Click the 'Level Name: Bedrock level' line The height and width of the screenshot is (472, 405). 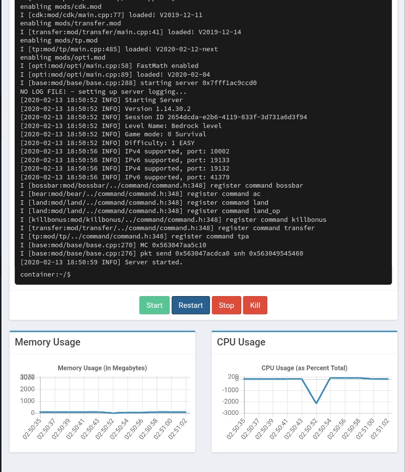pyautogui.click(x=121, y=126)
